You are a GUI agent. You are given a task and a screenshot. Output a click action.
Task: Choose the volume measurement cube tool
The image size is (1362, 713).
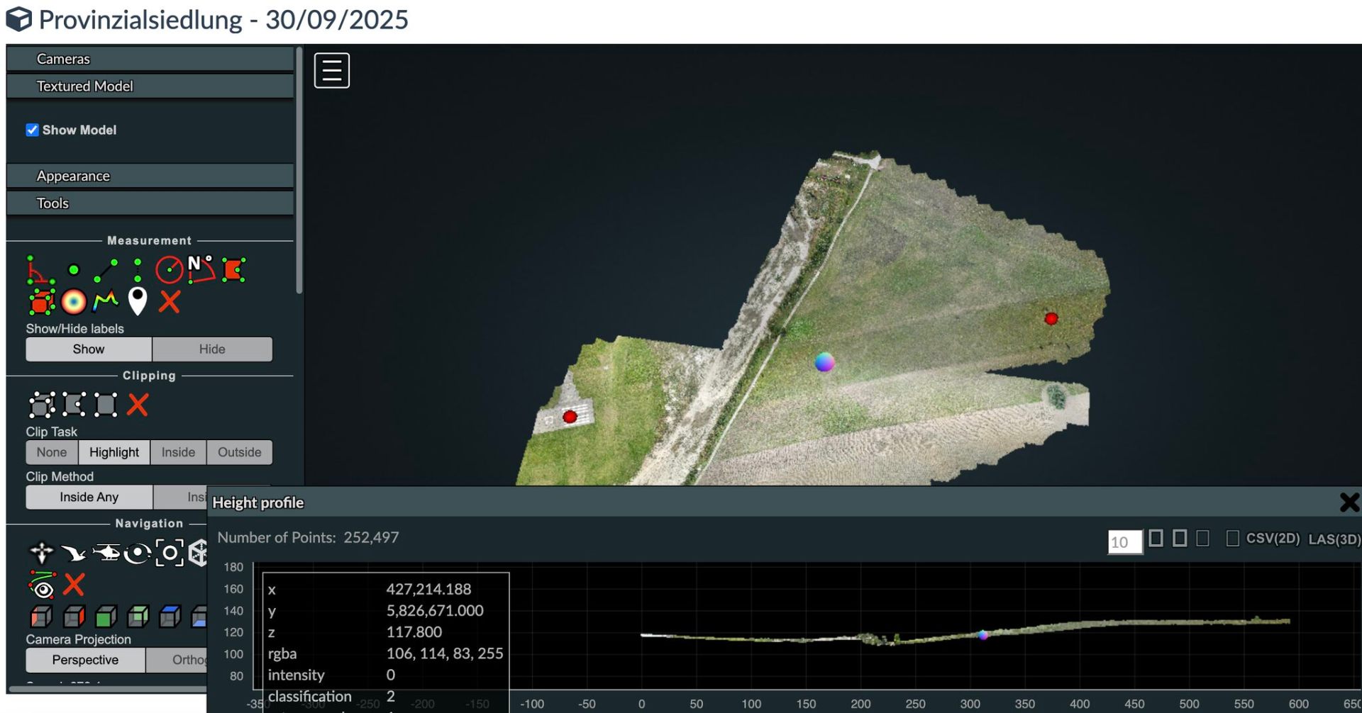tap(41, 302)
